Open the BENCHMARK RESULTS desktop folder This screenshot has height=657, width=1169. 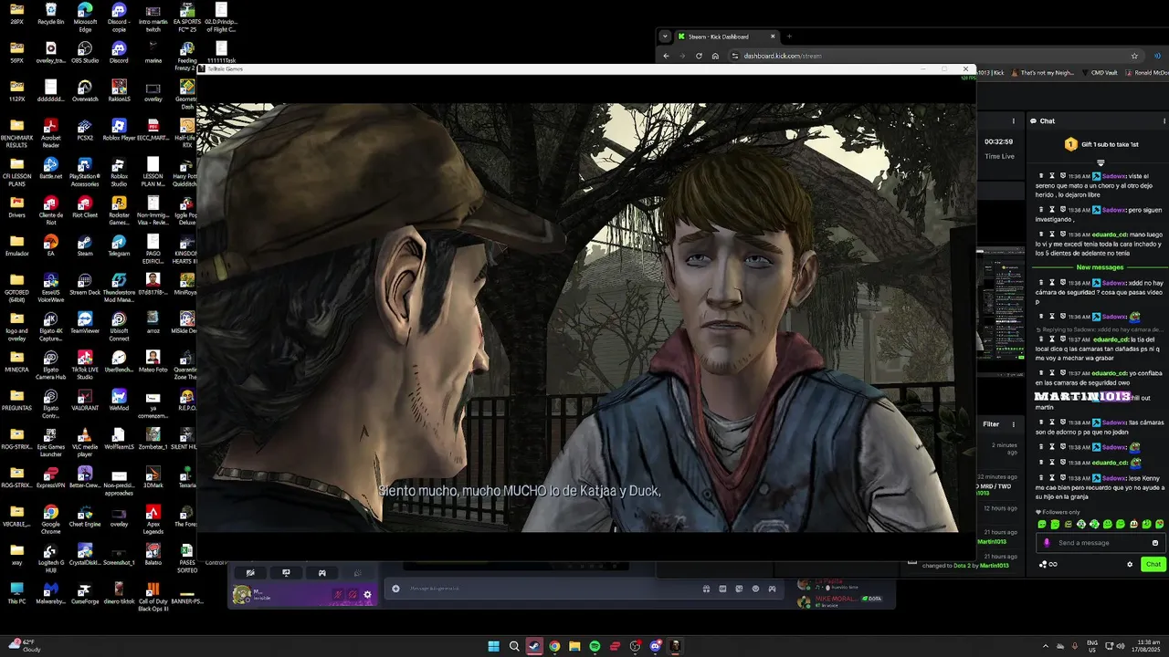17,132
